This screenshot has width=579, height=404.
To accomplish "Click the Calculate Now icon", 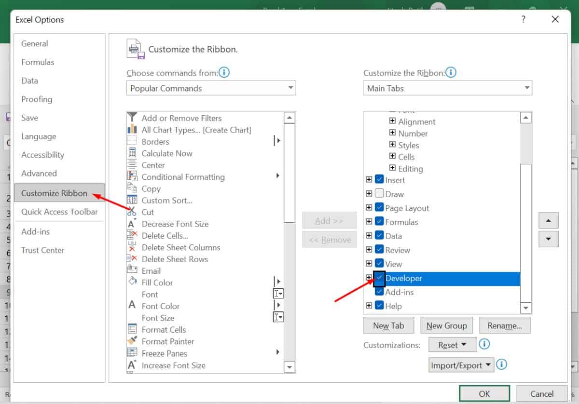I will 132,153.
